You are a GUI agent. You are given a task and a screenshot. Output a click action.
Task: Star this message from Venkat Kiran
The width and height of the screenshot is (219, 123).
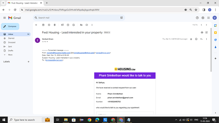(191, 39)
